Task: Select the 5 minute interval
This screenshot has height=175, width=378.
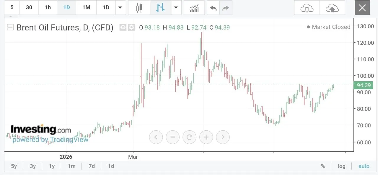Action: [x=12, y=8]
